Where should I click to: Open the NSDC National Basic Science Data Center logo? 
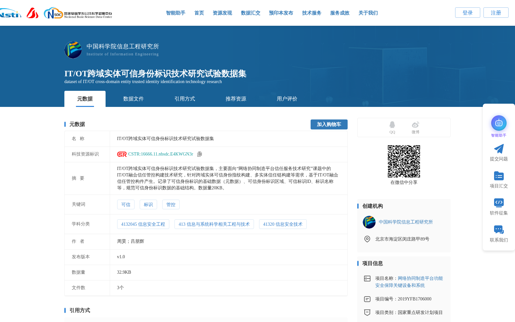click(78, 13)
